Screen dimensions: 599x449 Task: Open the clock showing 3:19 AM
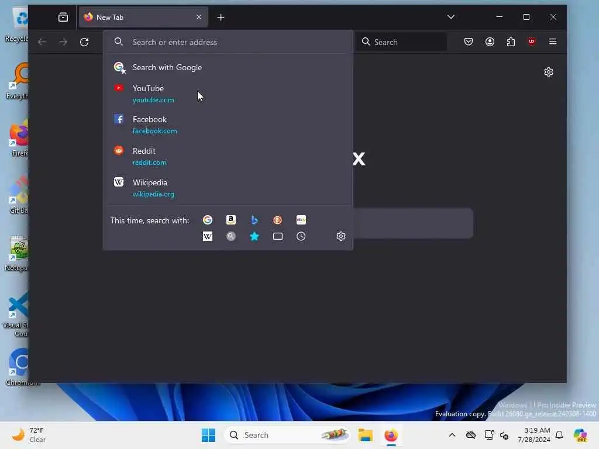(534, 435)
